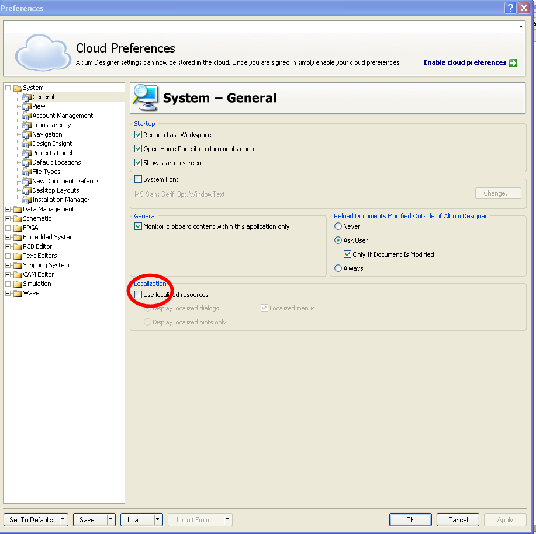
Task: Collapse the Cloud Preferences banner arrow
Action: 521,27
